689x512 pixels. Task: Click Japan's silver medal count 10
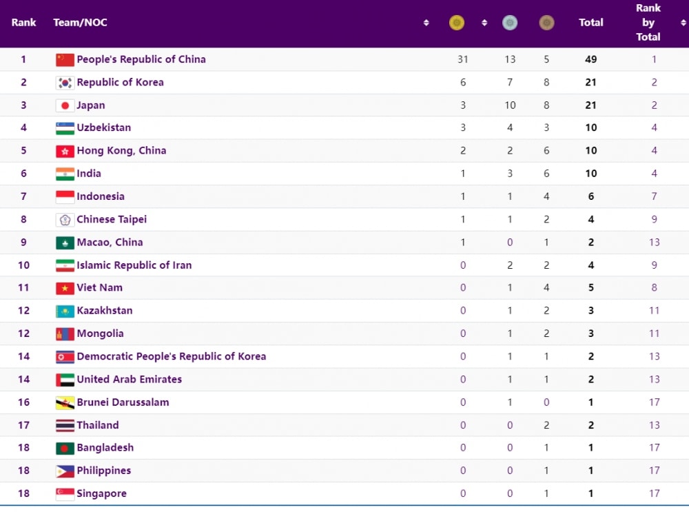click(x=510, y=105)
